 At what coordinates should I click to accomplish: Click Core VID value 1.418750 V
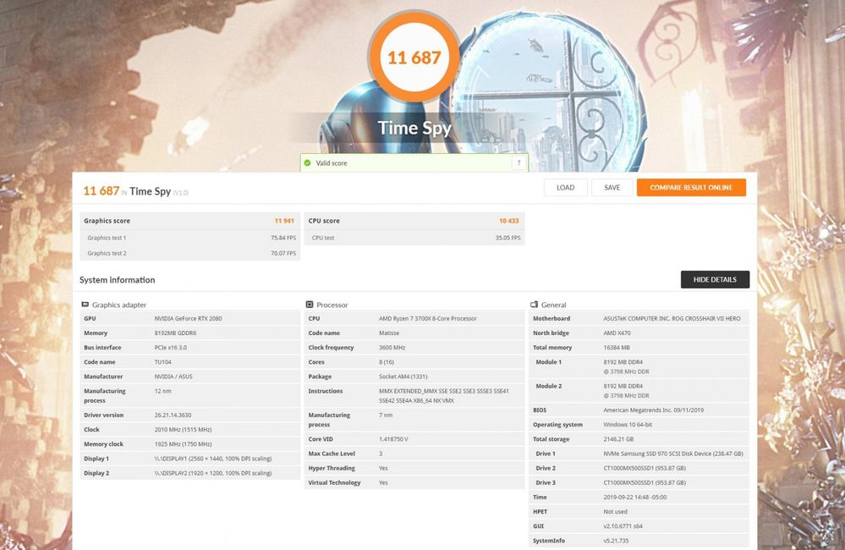click(393, 439)
